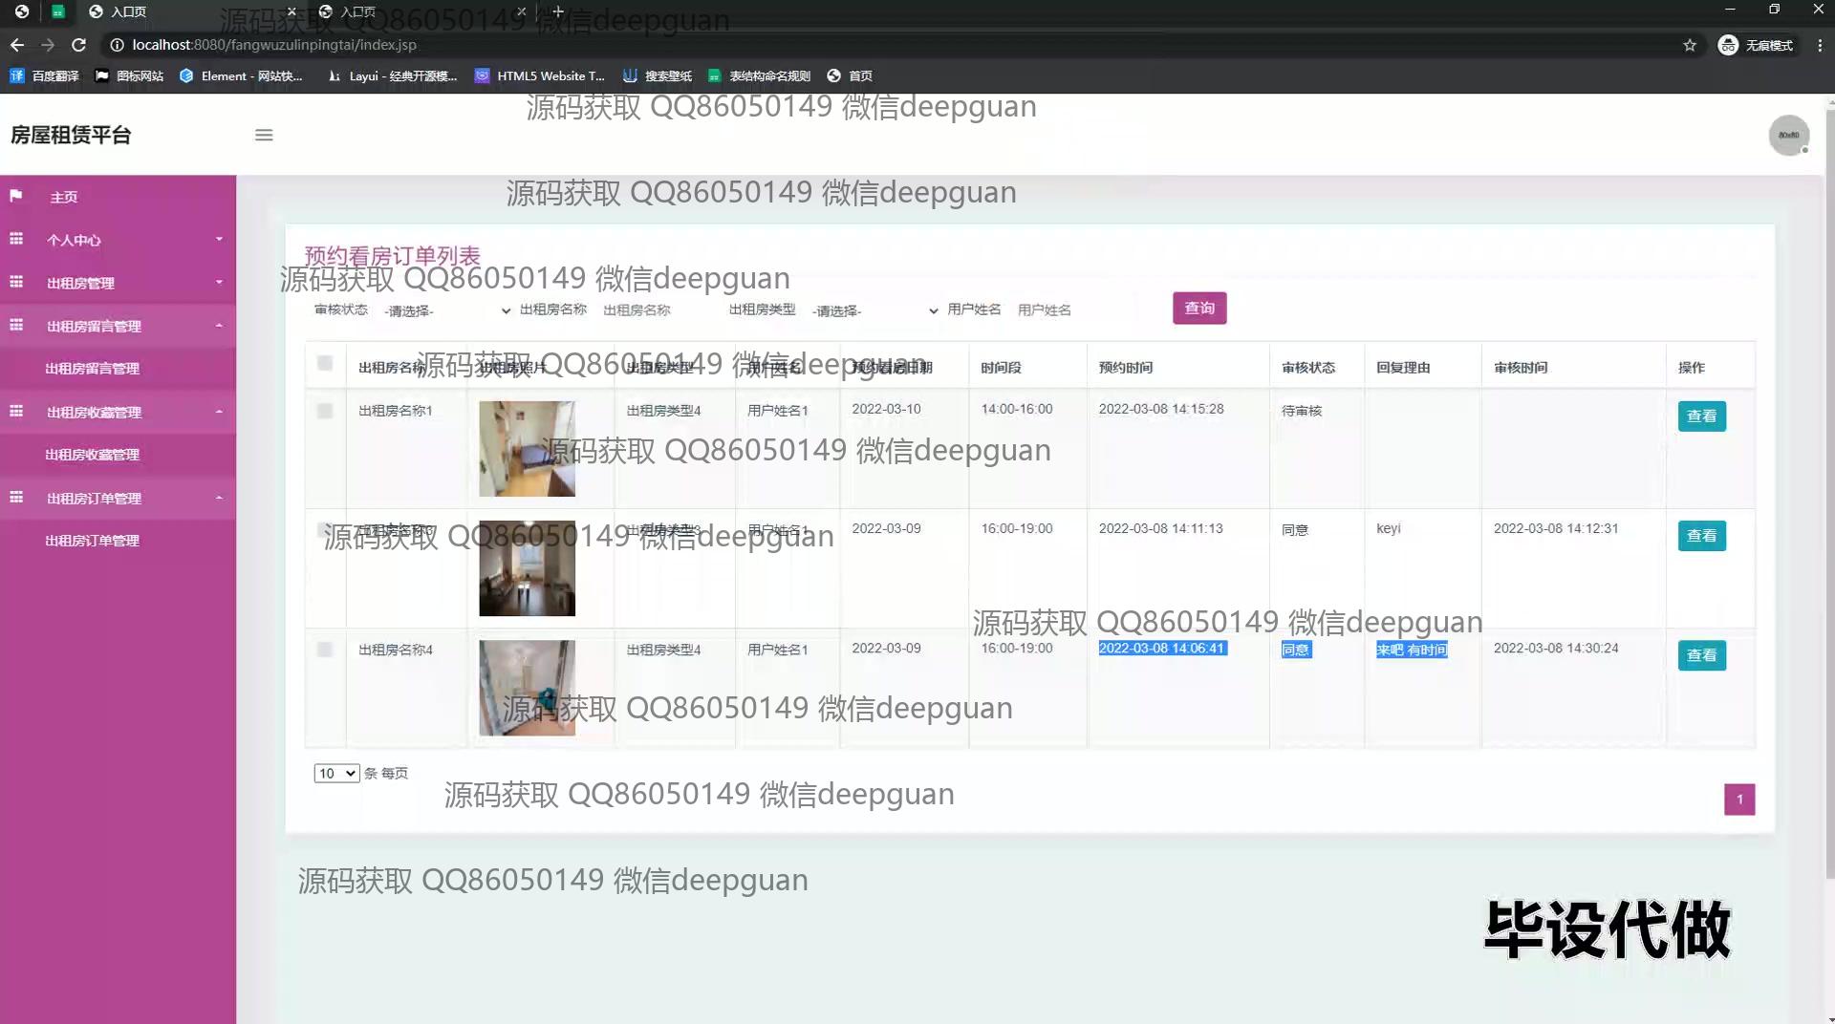Open the room photo thumbnail for 出租房名称1

coord(527,448)
